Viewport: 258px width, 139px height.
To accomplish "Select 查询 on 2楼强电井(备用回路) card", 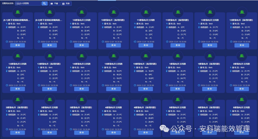I will coord(18,133).
